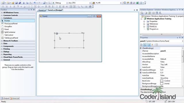Click the Property Pages button in Properties window

point(156,45)
